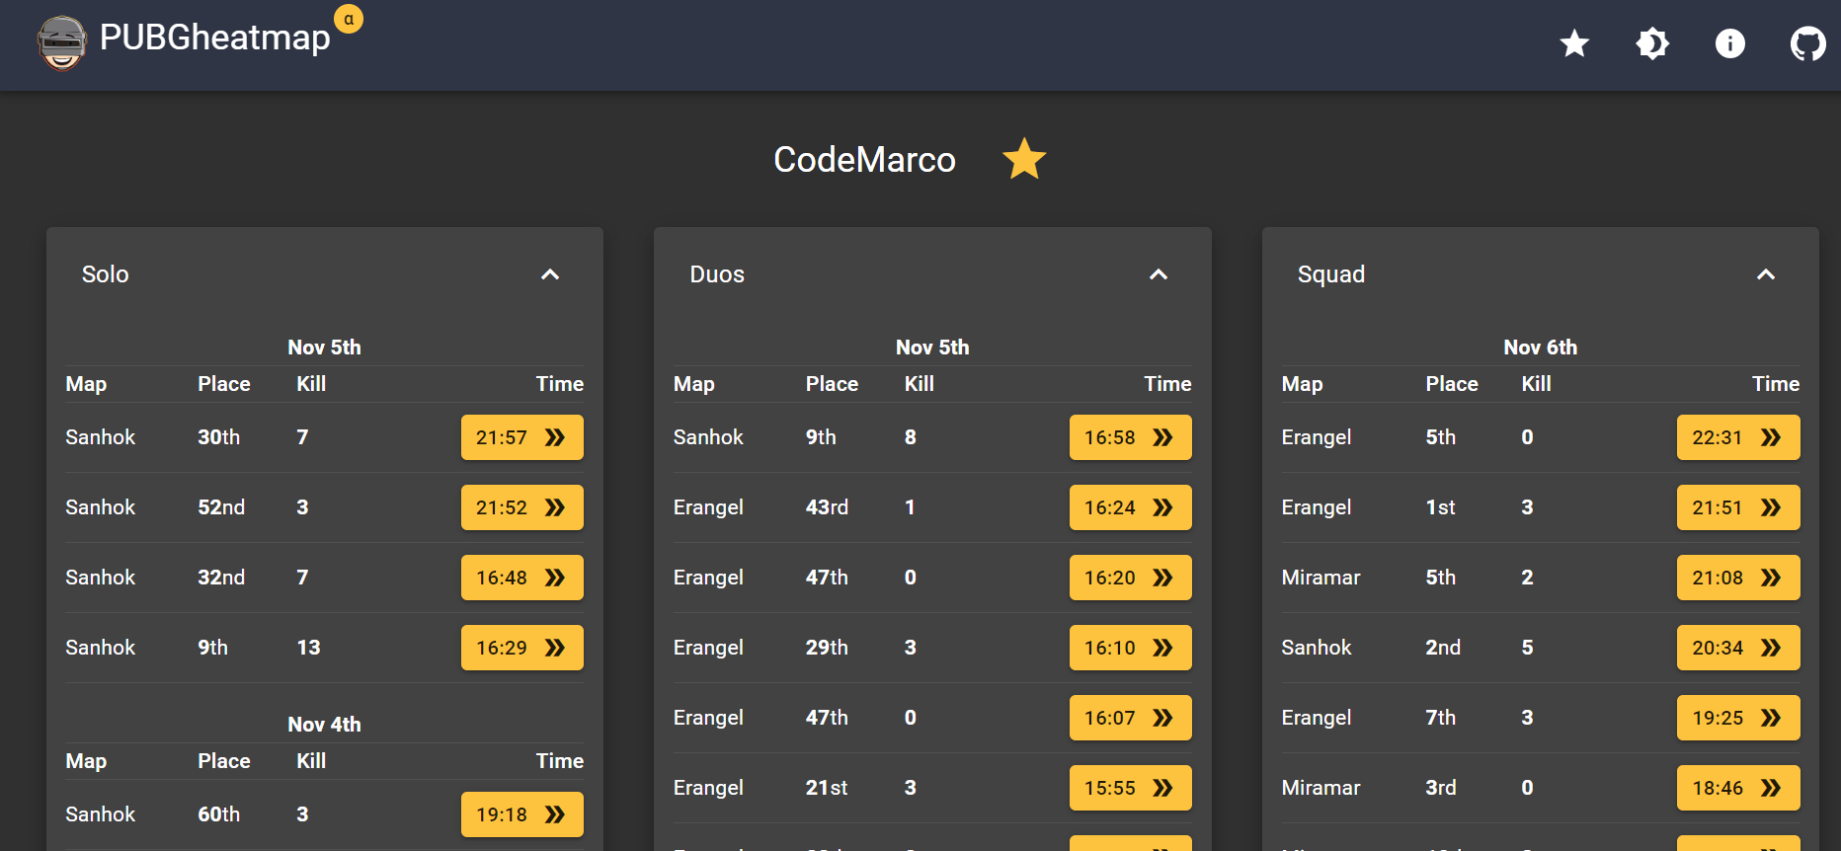Open the info icon in header
This screenshot has height=851, width=1841.
click(1730, 43)
